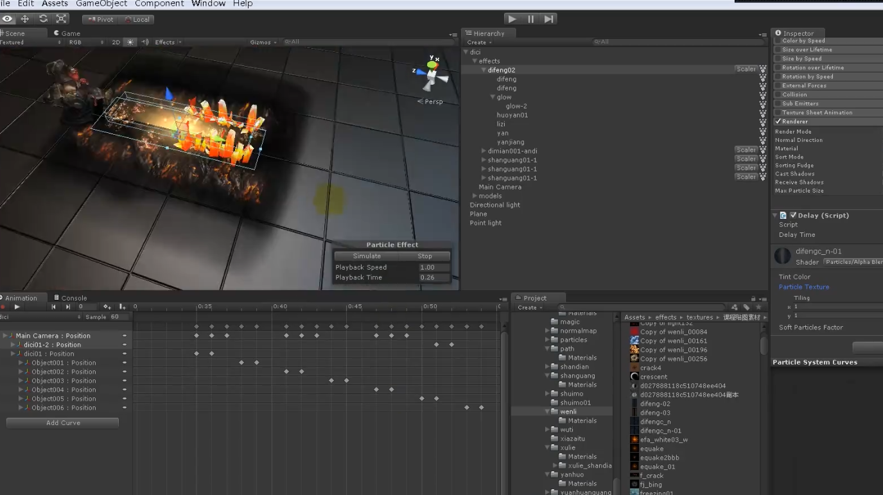Go to previous keyframe in Animation panel
883x495 pixels.
click(x=54, y=307)
